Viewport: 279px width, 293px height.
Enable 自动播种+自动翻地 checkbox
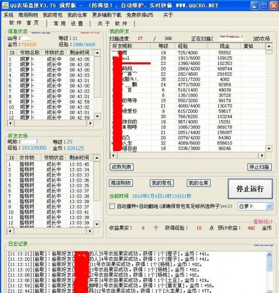click(x=112, y=206)
